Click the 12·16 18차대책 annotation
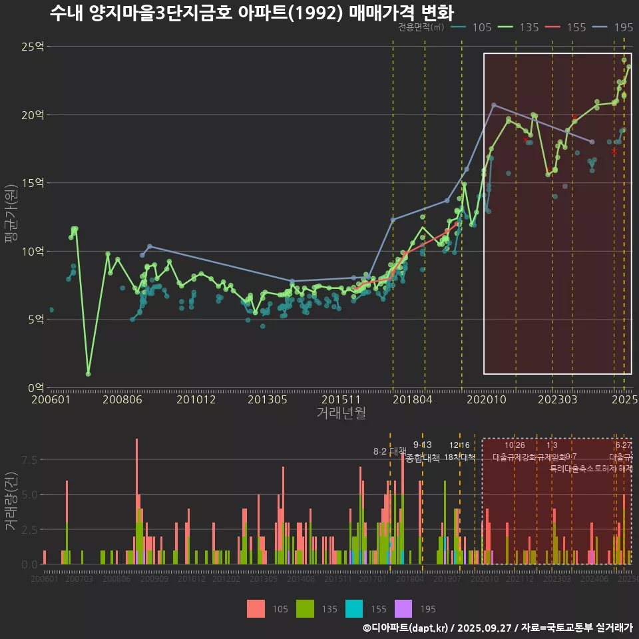 pos(459,451)
